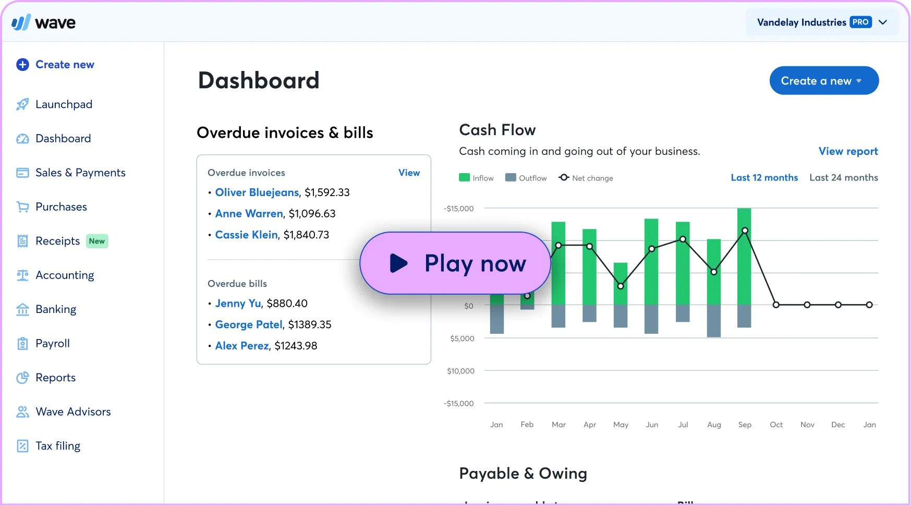The image size is (911, 506).
Task: Open the Create a new dropdown
Action: 823,80
